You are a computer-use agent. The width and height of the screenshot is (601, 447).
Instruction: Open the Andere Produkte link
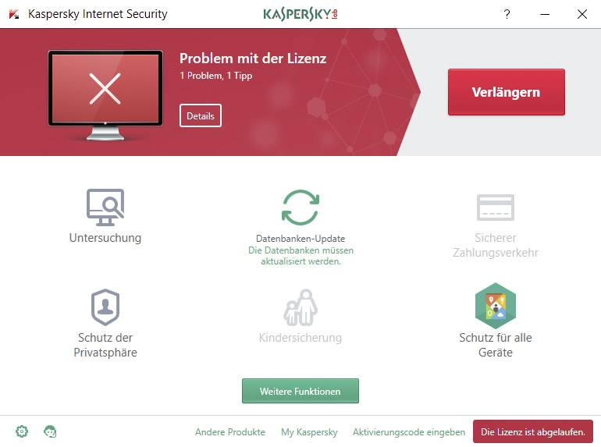click(x=230, y=431)
